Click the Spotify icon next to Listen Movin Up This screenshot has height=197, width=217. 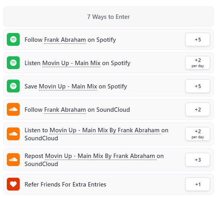[x=13, y=63]
